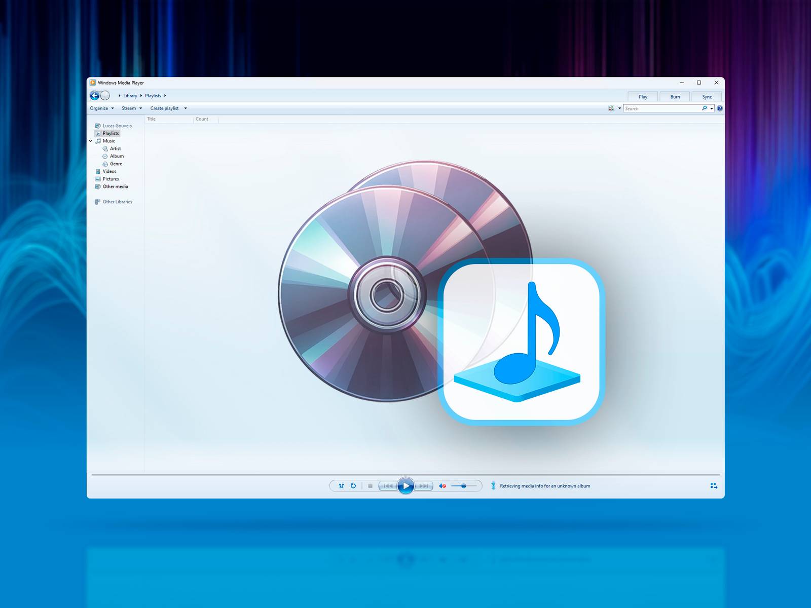Viewport: 811px width, 608px height.
Task: Click the search magnifier icon
Action: 704,108
